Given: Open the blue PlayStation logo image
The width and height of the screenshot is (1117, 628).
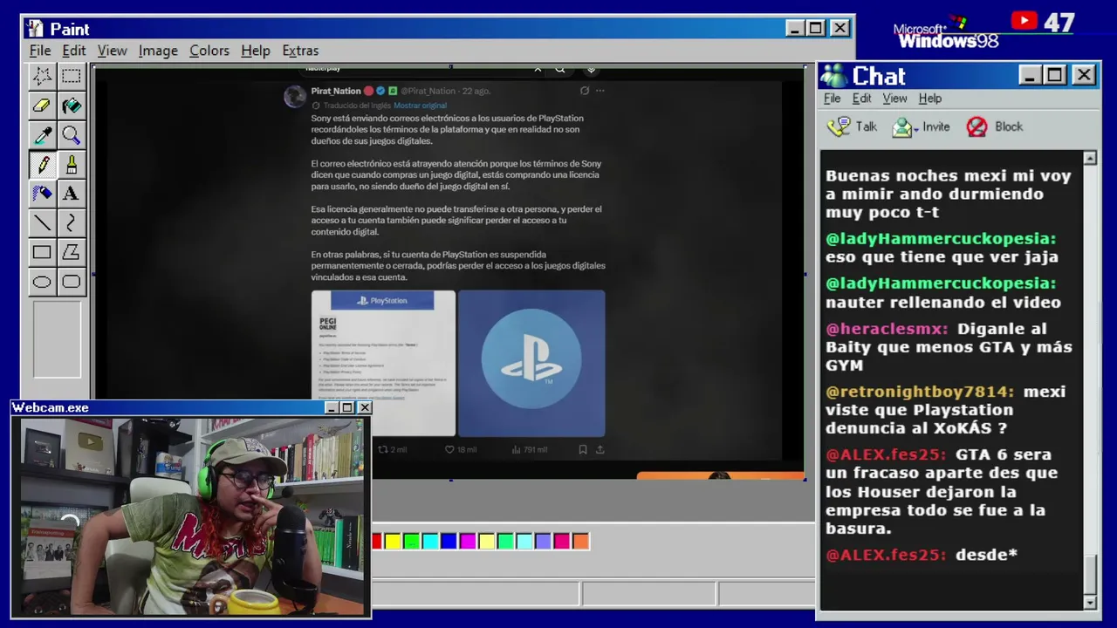Looking at the screenshot, I should [531, 363].
